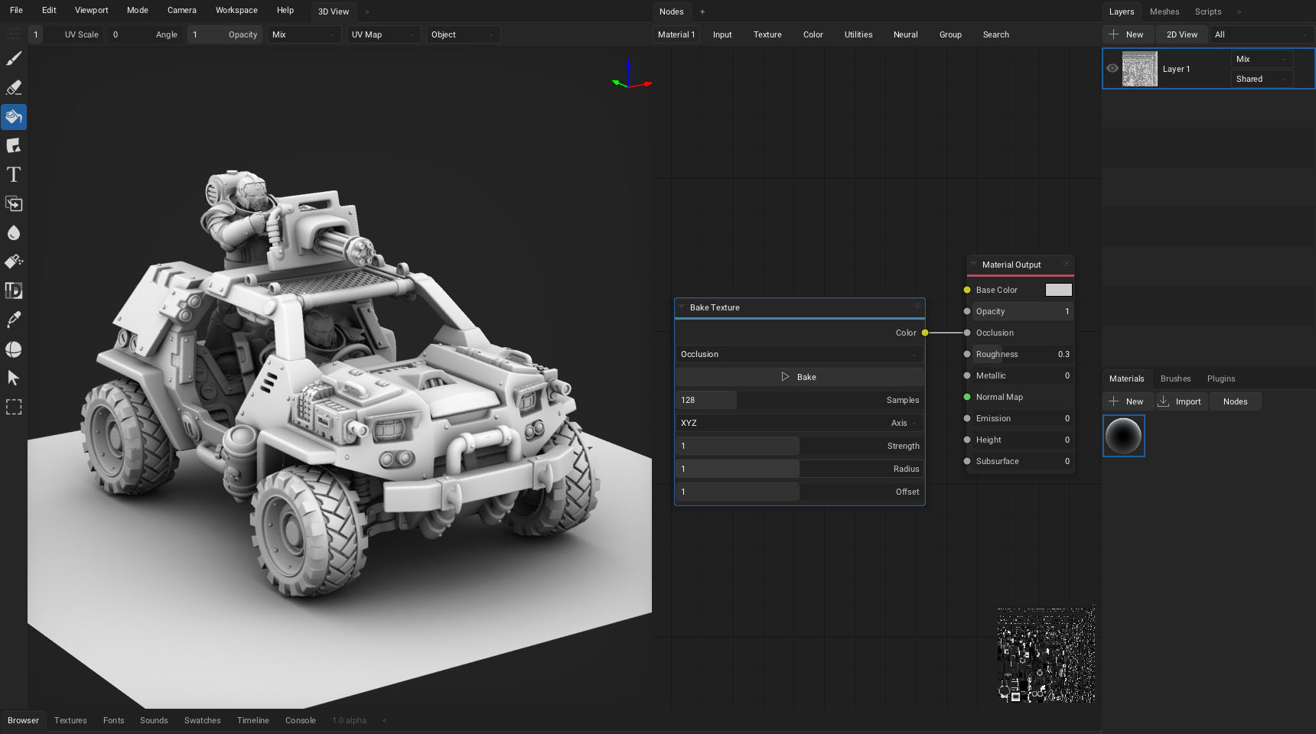Click the Bake button
This screenshot has width=1316, height=734.
pyautogui.click(x=800, y=377)
